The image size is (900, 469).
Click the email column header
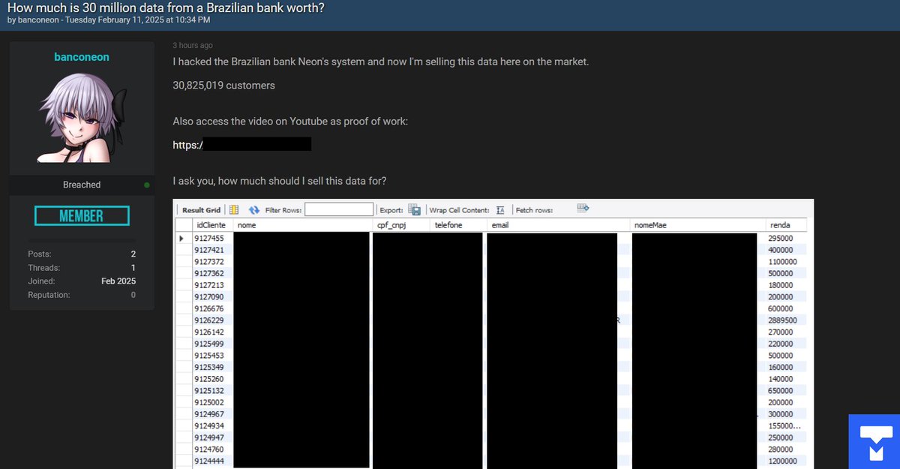point(559,225)
